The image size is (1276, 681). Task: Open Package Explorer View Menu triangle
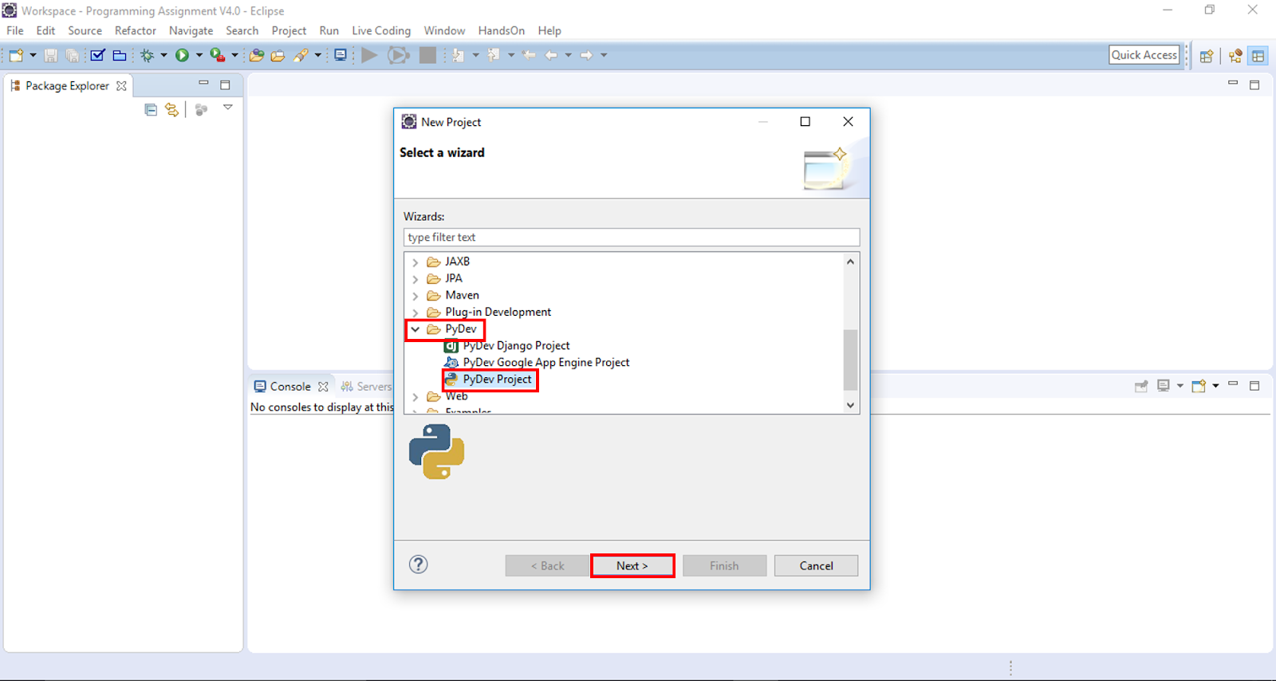pos(228,107)
